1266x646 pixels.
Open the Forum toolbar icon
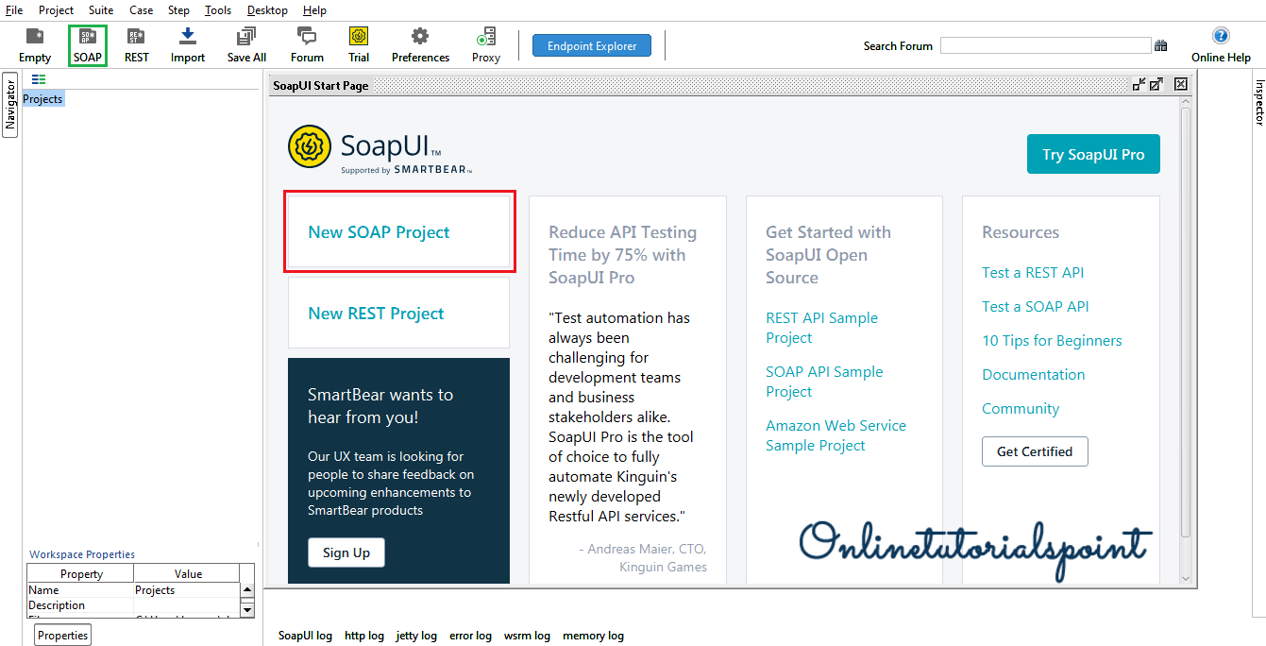point(307,38)
